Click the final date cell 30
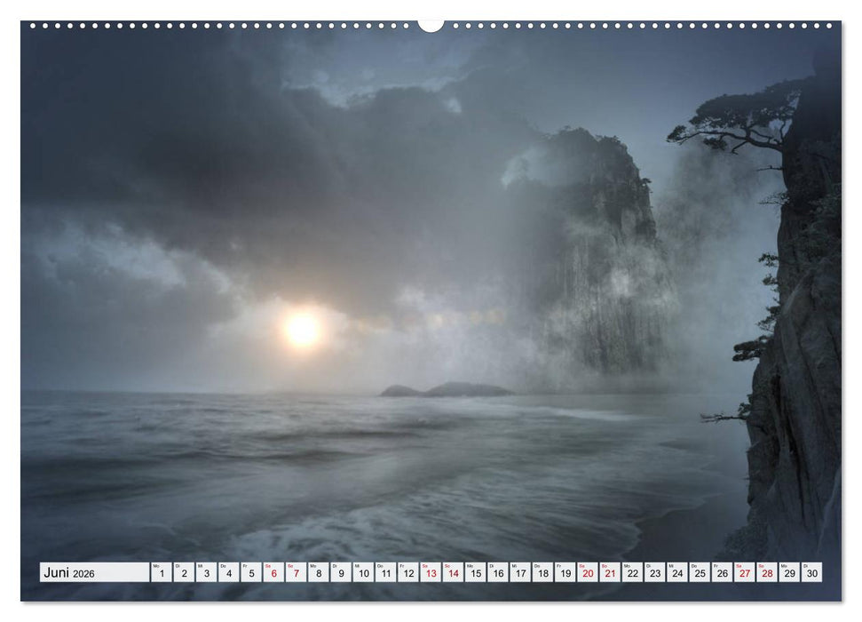Viewport: 862px width, 622px height. pos(811,574)
